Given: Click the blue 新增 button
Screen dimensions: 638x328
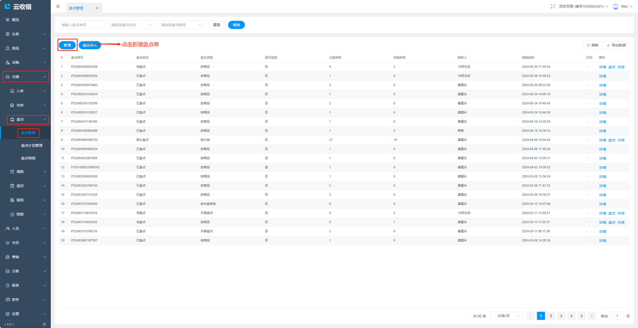Looking at the screenshot, I should [67, 45].
